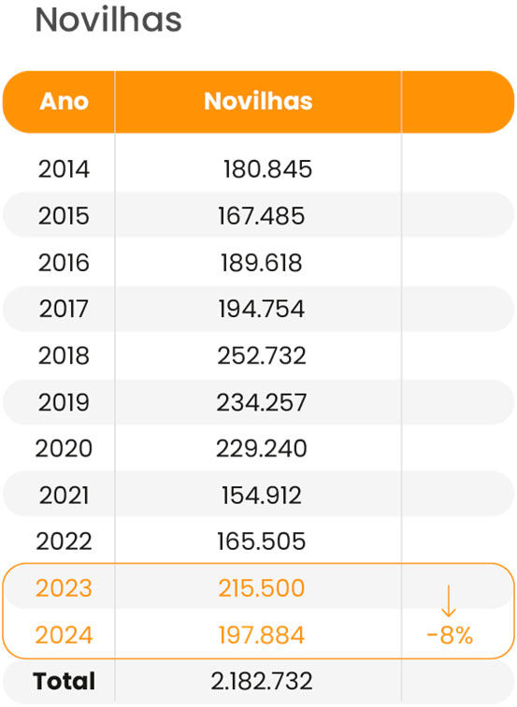Viewport: 517px width, 707px height.
Task: Click the orange down arrow icon
Action: point(448,600)
